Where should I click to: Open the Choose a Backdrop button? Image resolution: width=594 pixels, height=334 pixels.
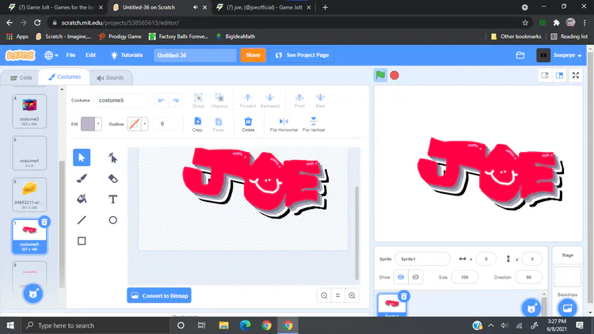point(567,308)
